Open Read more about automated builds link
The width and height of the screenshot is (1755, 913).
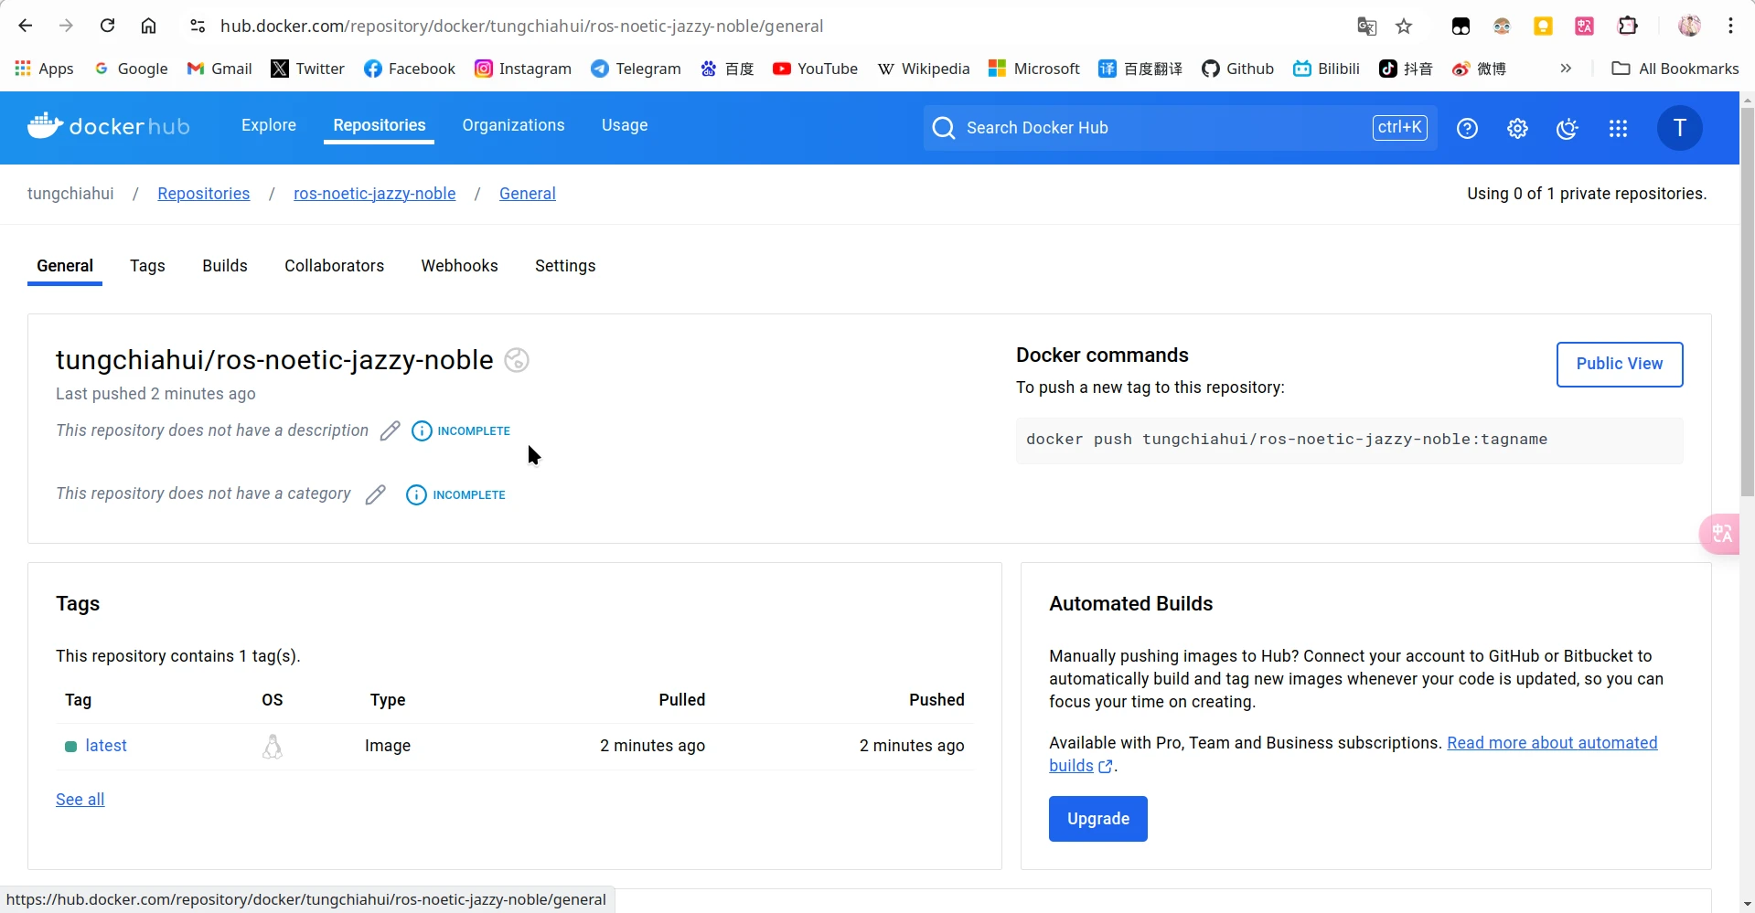tap(1552, 743)
